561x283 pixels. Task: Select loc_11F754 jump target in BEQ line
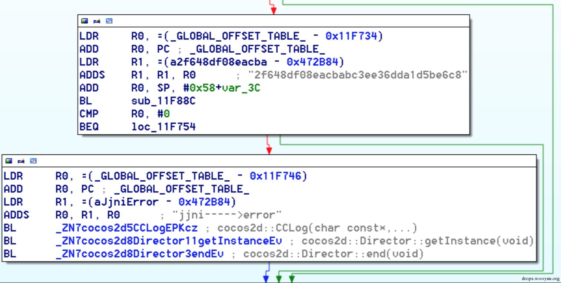point(163,127)
